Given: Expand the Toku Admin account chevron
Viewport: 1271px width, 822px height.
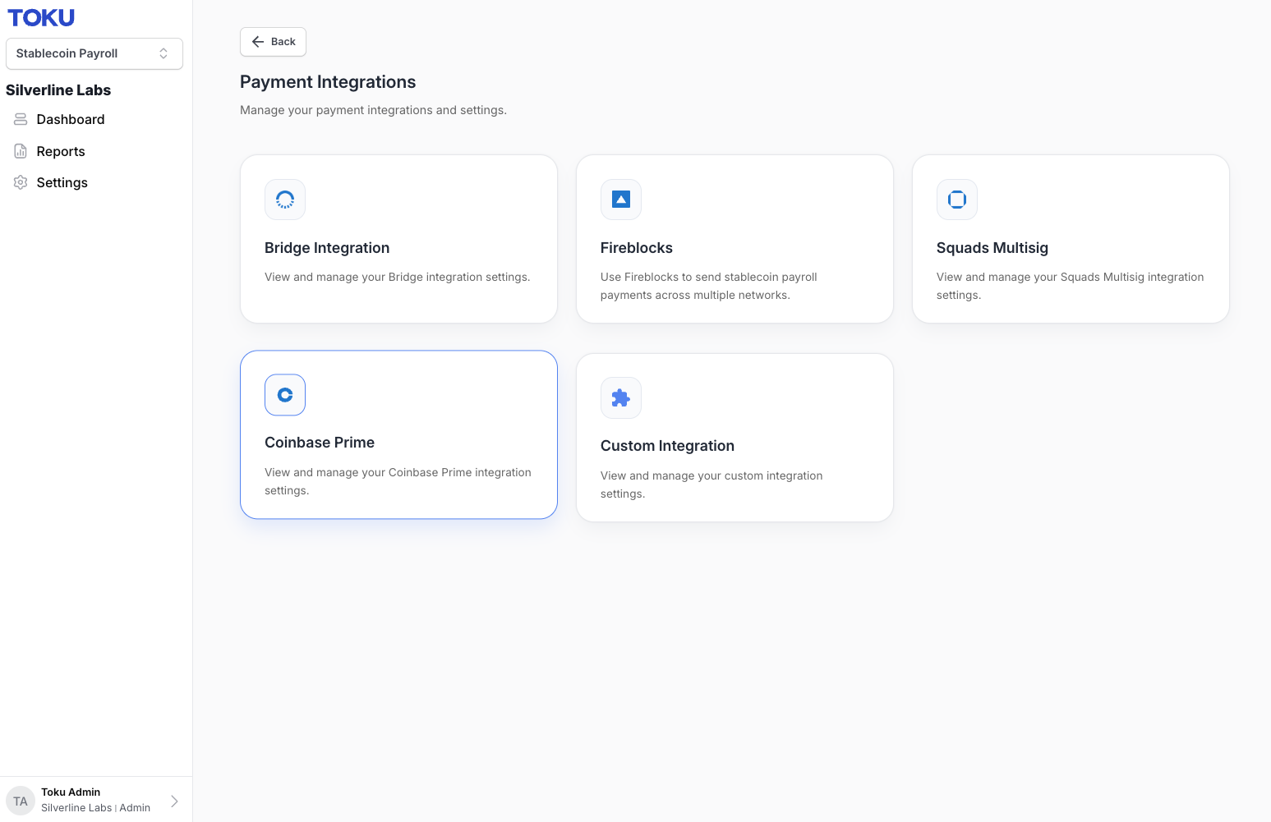Looking at the screenshot, I should pos(174,801).
